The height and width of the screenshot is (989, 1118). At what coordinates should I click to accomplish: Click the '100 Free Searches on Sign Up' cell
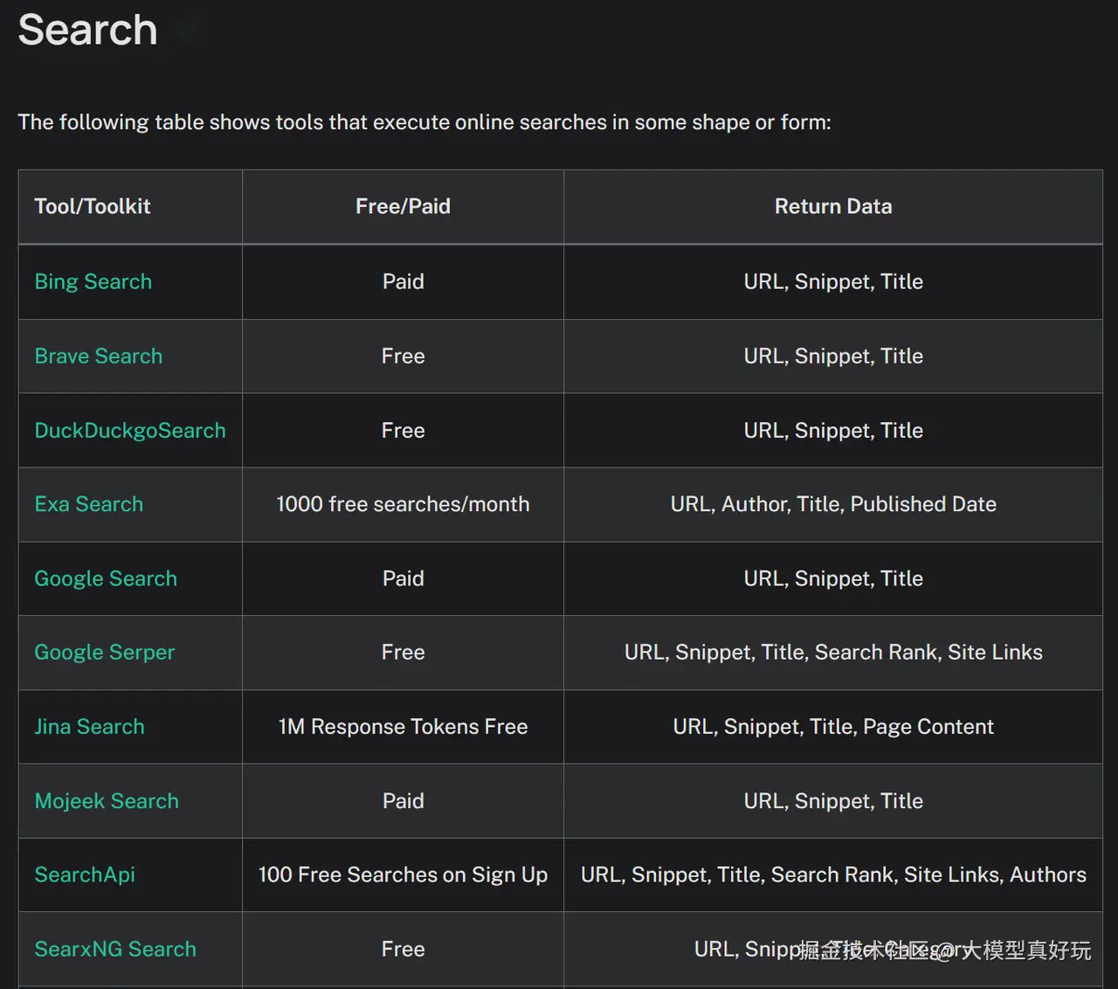tap(403, 875)
